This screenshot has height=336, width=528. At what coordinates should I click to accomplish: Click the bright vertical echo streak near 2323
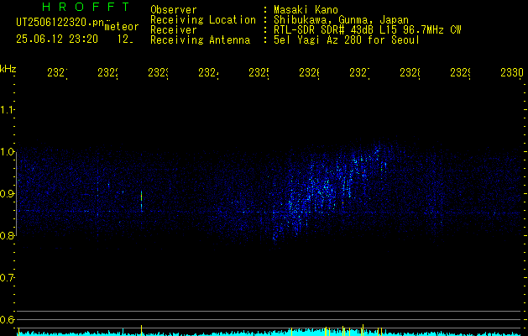click(x=141, y=201)
